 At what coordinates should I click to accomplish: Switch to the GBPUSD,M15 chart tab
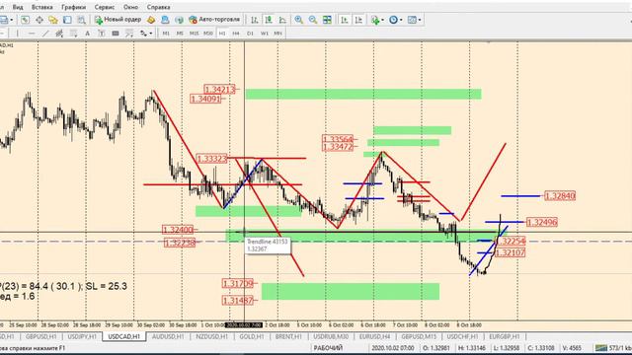pos(419,336)
